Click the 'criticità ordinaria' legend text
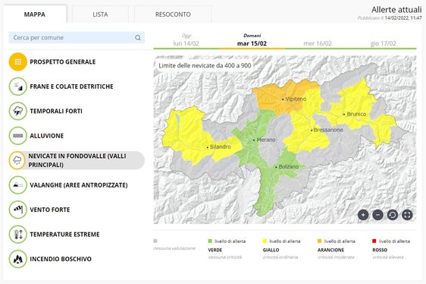Image resolution: width=426 pixels, height=284 pixels. [x=280, y=257]
